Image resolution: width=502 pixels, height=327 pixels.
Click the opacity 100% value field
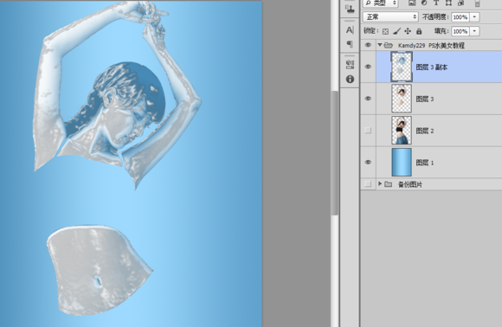pyautogui.click(x=460, y=17)
